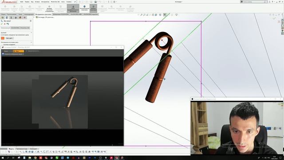Open the FeatureManager design tree panel tab

coord(3,18)
